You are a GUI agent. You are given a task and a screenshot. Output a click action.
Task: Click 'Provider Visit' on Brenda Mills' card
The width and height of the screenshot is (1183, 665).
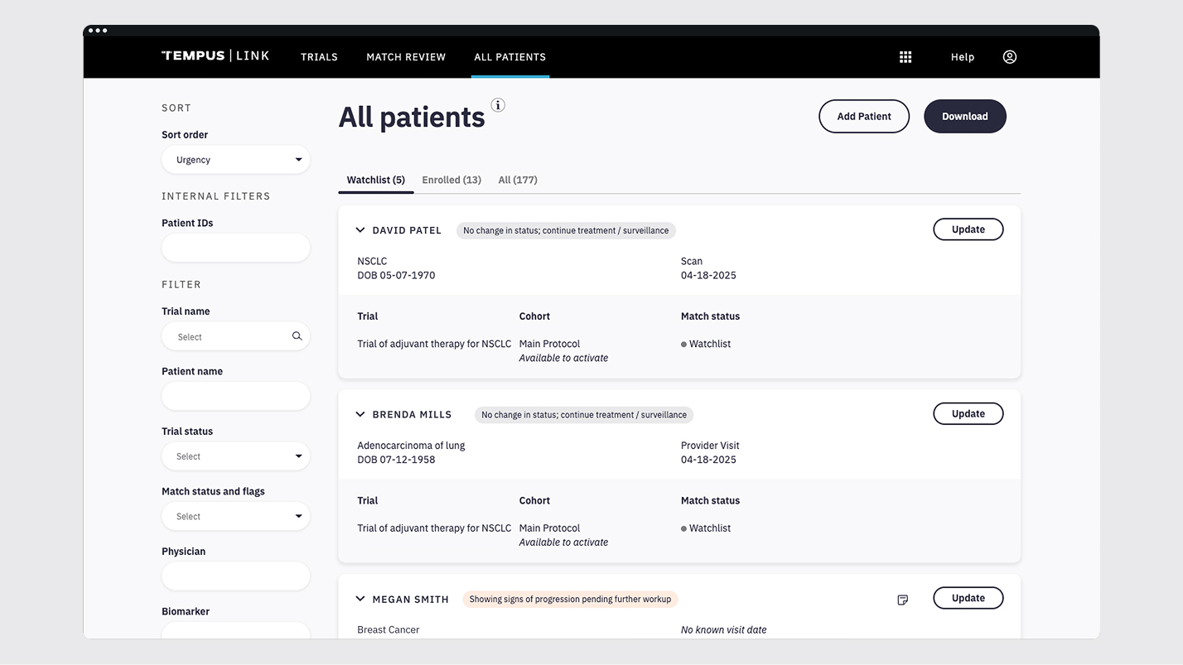[x=710, y=446]
